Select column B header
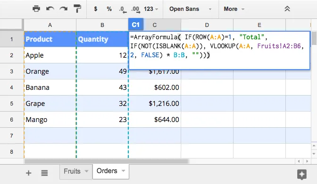Screen dimensions: 317x184 coord(102,25)
